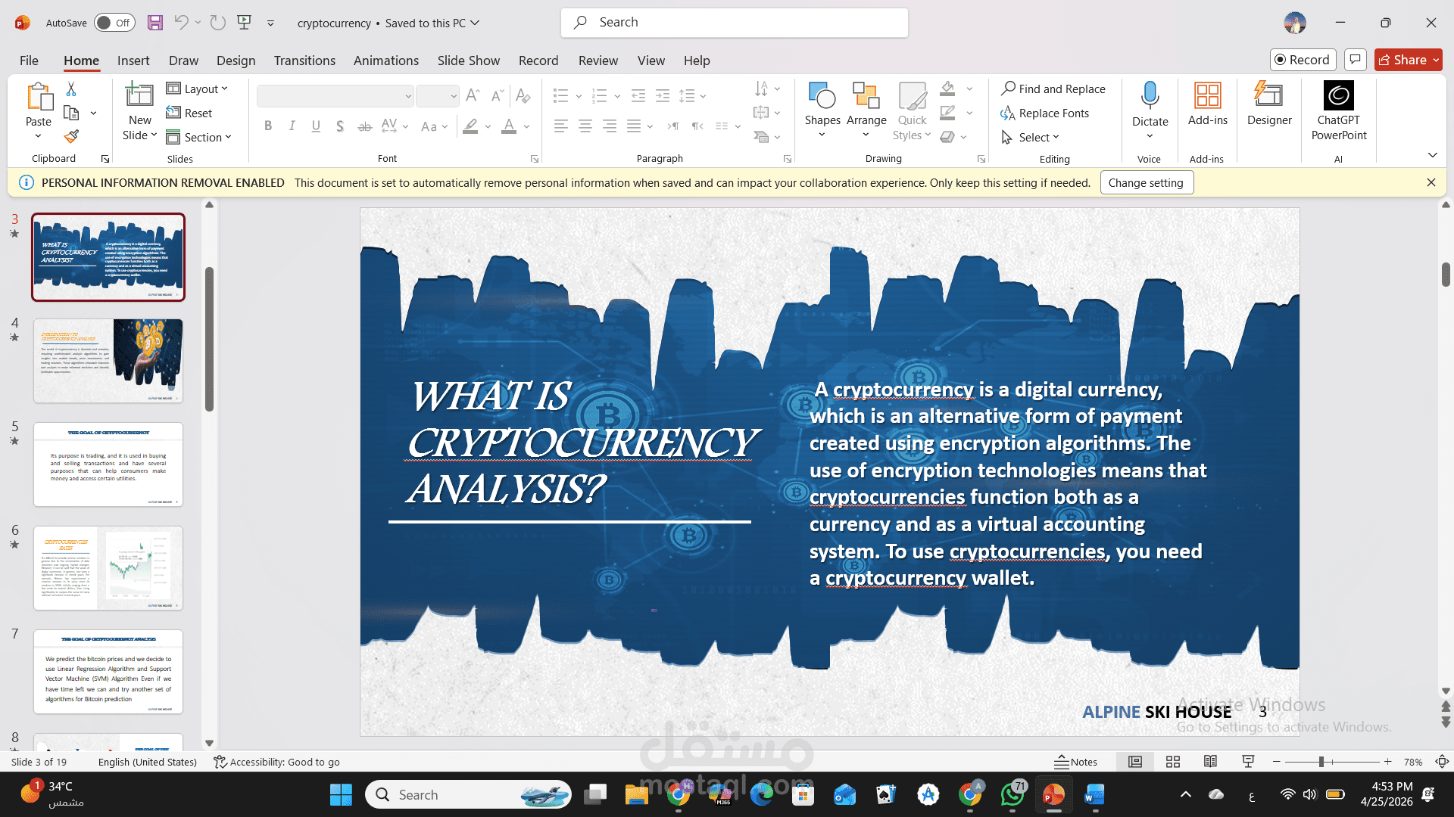Start presentation from beginning icon
Screen dimensions: 1454x817
244,23
